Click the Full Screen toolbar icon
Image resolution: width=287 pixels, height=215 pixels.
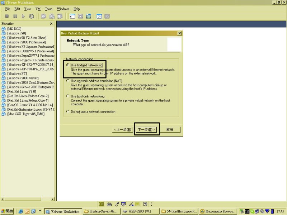pyautogui.click(x=89, y=16)
